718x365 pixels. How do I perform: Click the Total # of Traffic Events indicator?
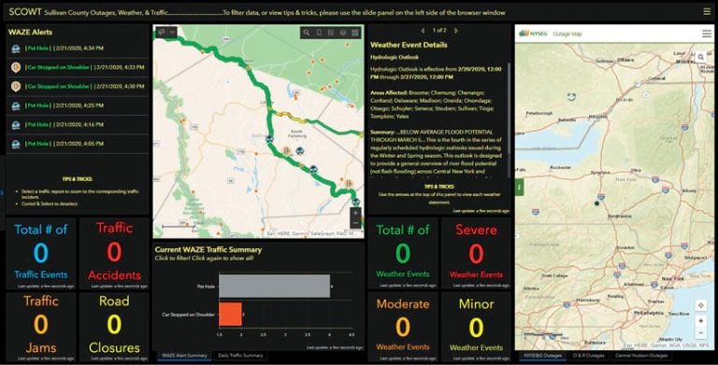pos(41,254)
